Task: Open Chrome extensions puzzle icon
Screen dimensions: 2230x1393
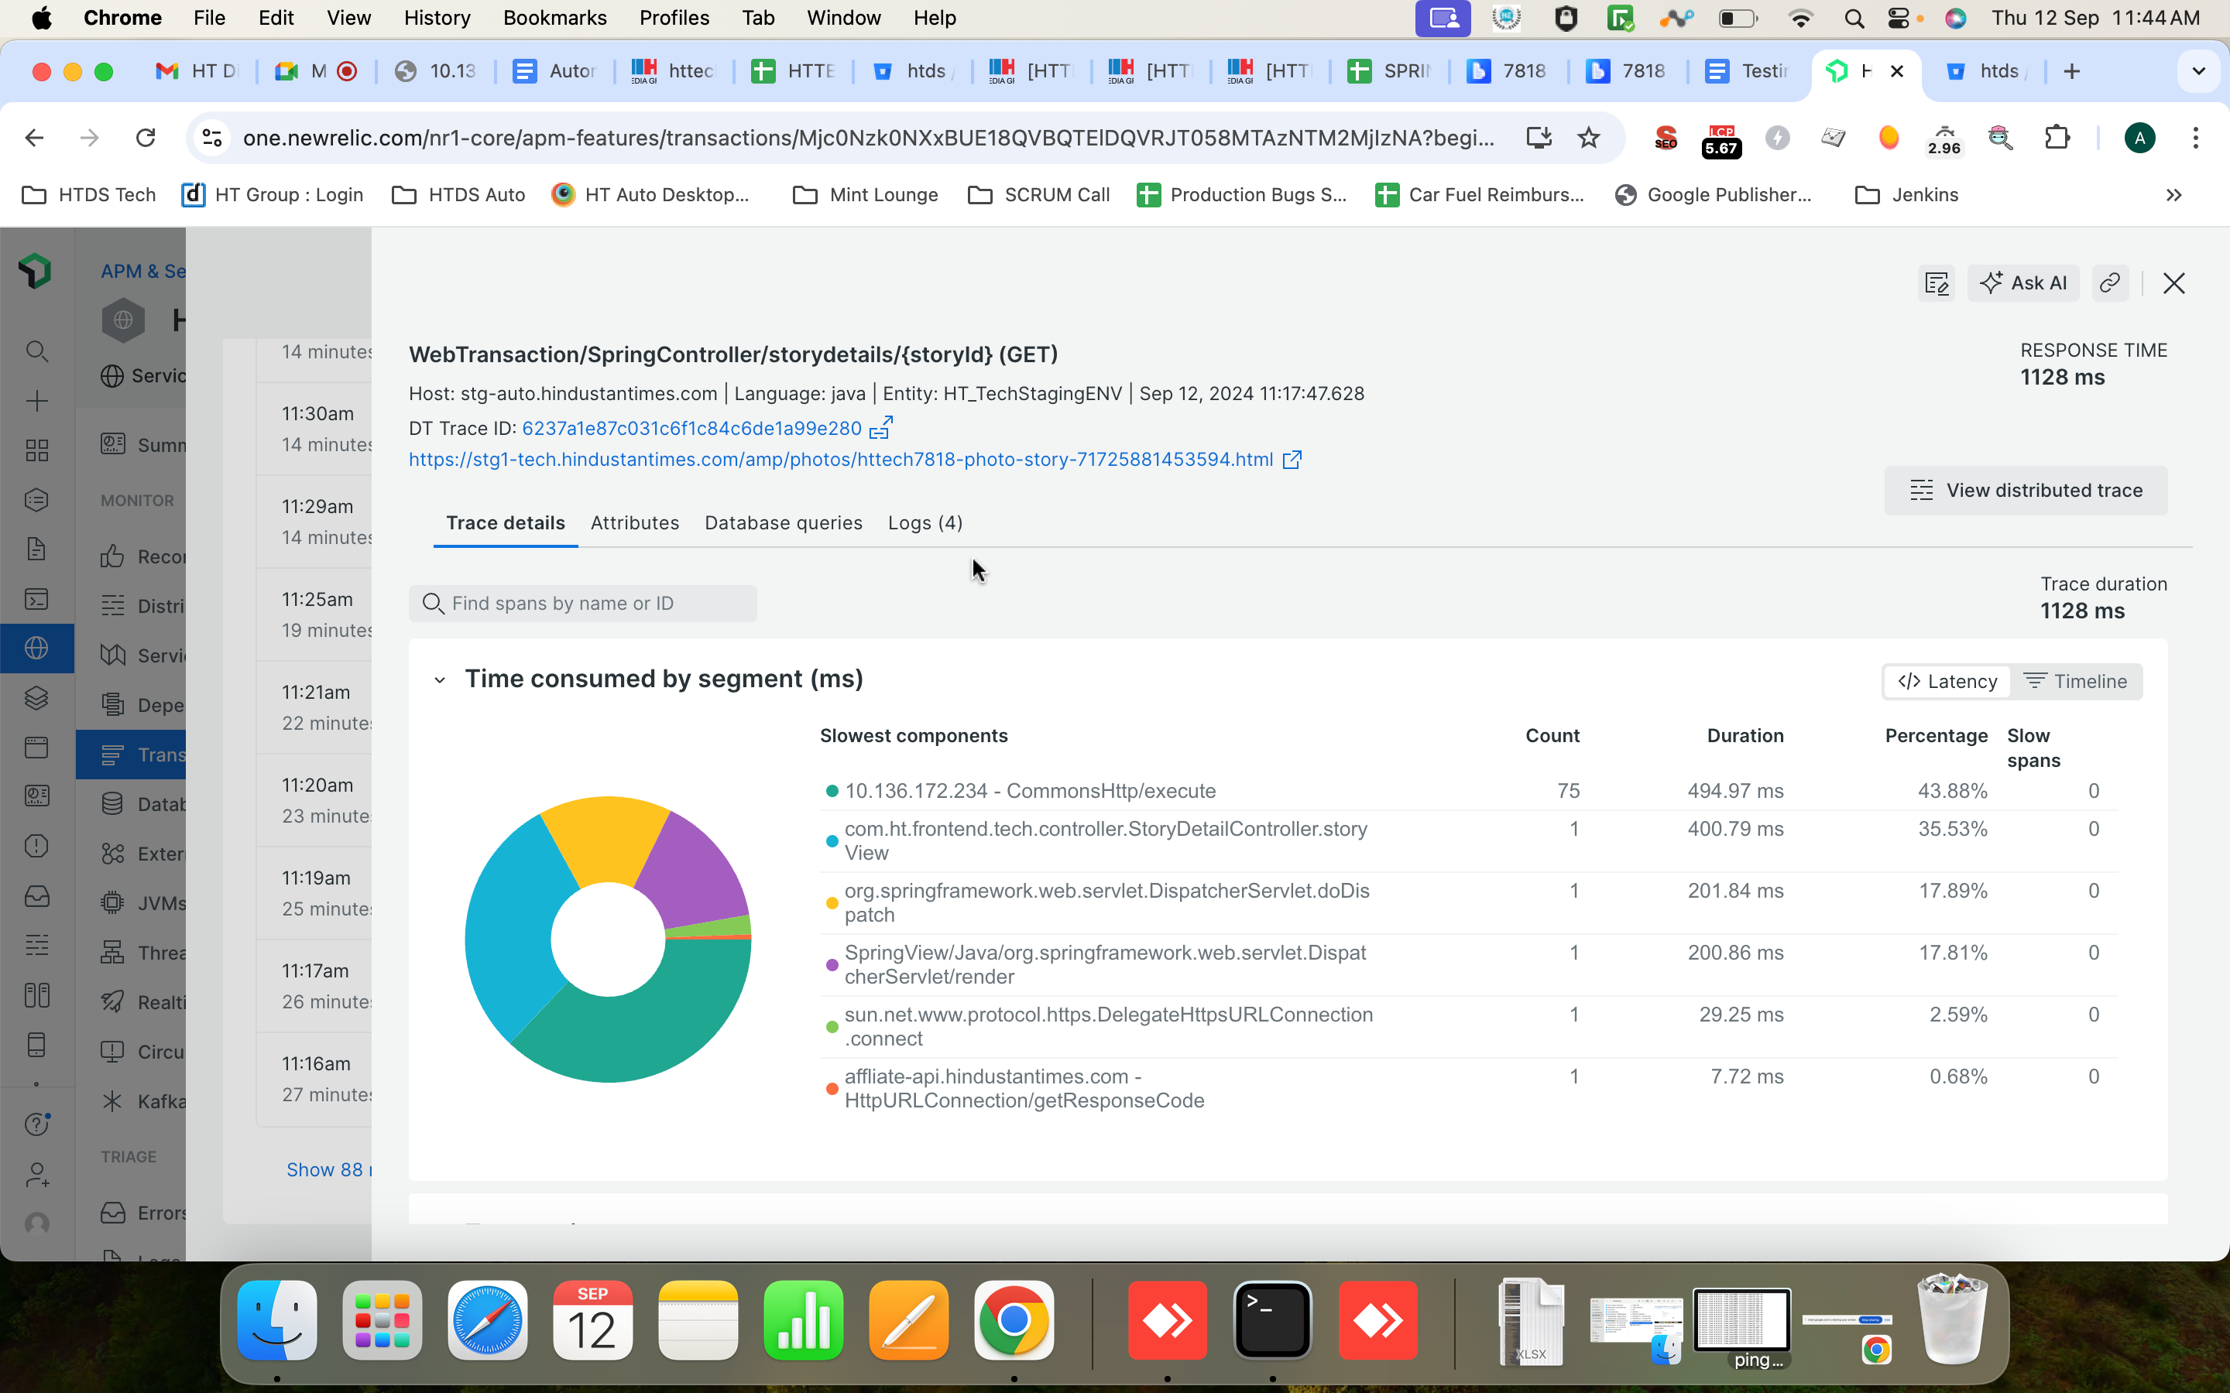Action: point(2057,139)
